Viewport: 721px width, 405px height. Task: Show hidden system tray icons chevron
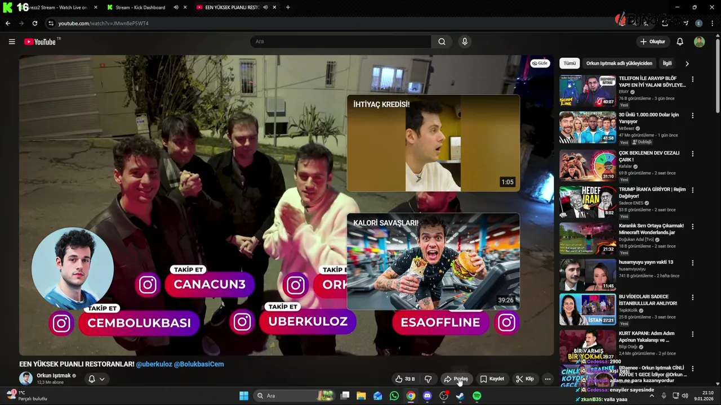point(652,396)
